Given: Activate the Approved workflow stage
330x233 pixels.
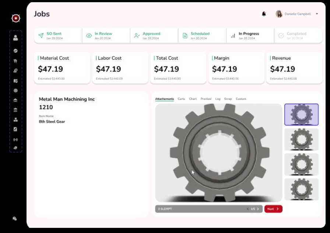Looking at the screenshot, I should tap(152, 35).
